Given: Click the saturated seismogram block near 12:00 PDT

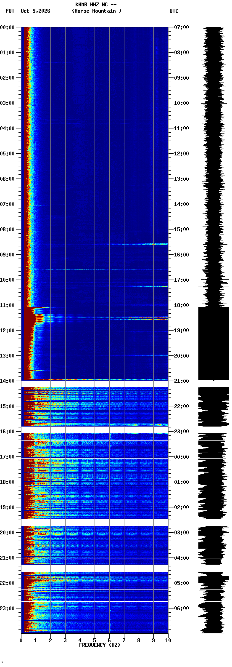Looking at the screenshot, I should pyautogui.click(x=214, y=344).
